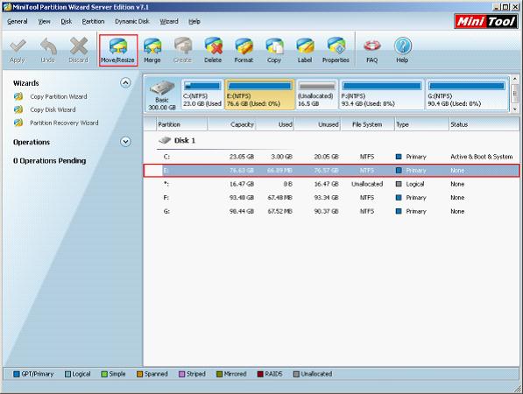Screen dimensions: 523x394
Task: Select the unallocated *: partition row
Action: [331, 184]
